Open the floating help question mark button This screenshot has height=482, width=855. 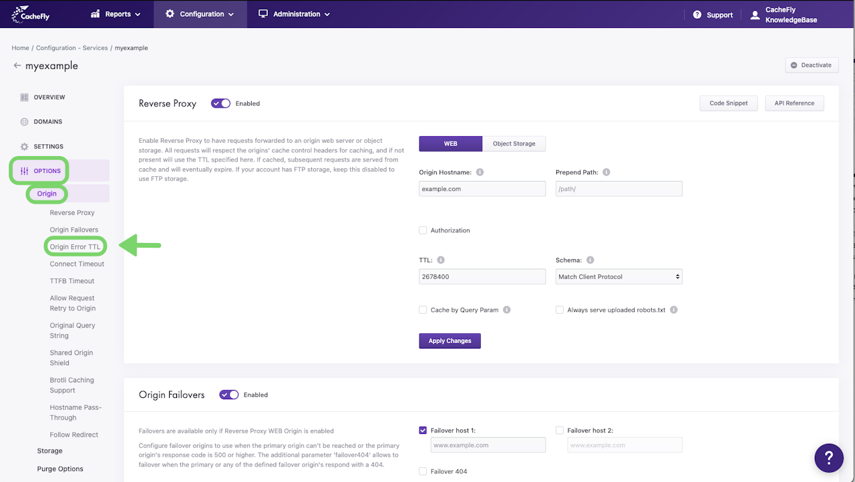click(x=829, y=458)
